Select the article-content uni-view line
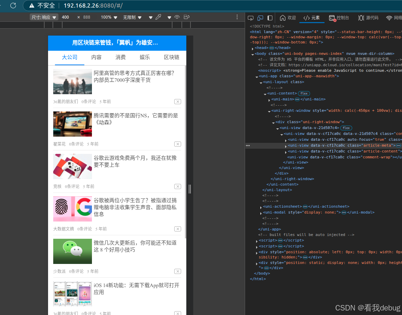The image size is (402, 315). [x=345, y=151]
